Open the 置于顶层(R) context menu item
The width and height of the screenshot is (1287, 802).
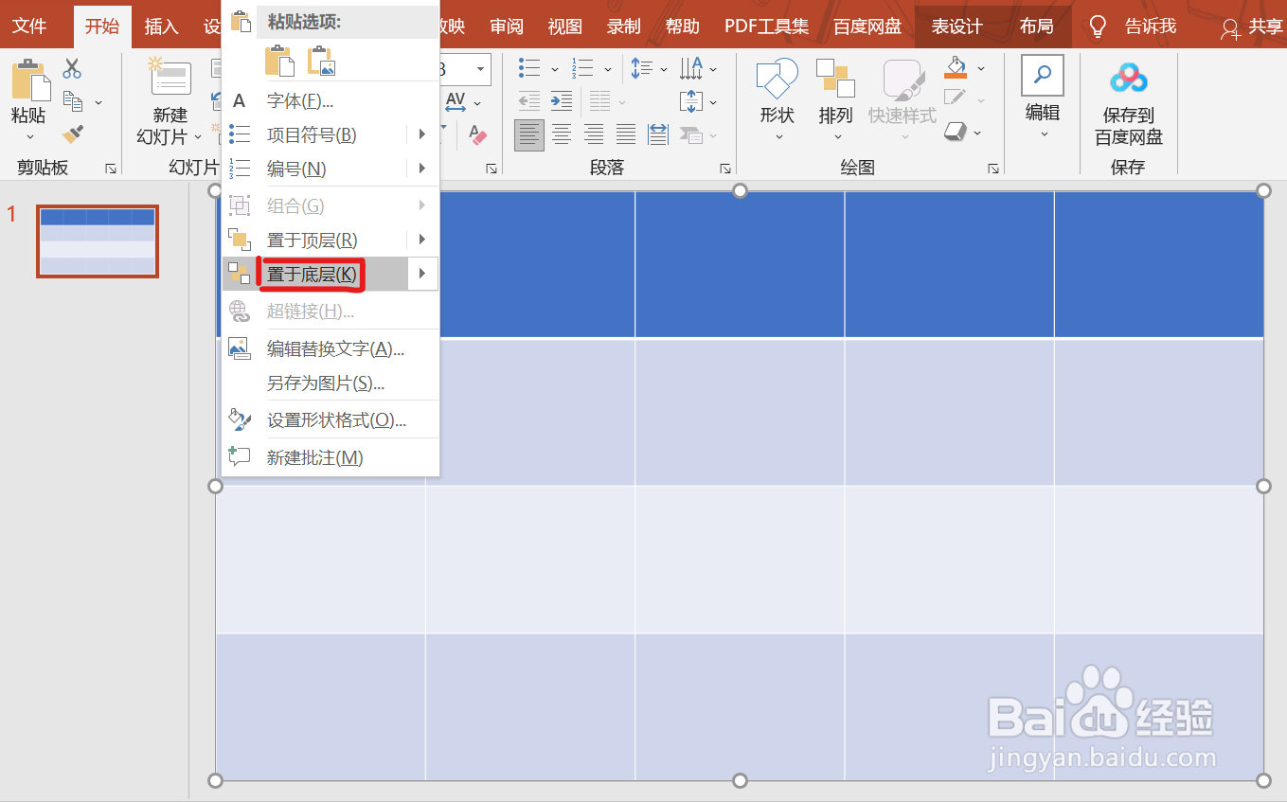330,241
